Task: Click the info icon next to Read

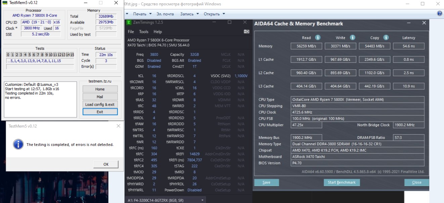Action: [317, 38]
